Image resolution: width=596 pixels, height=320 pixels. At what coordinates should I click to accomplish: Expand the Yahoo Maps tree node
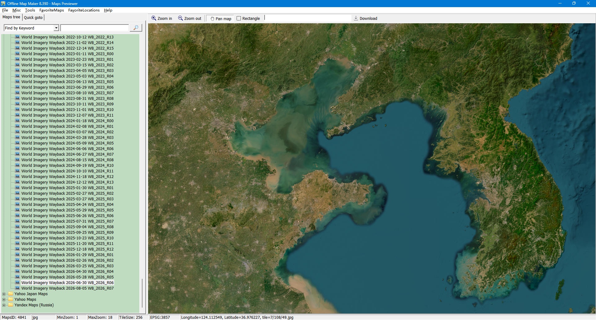(4, 300)
